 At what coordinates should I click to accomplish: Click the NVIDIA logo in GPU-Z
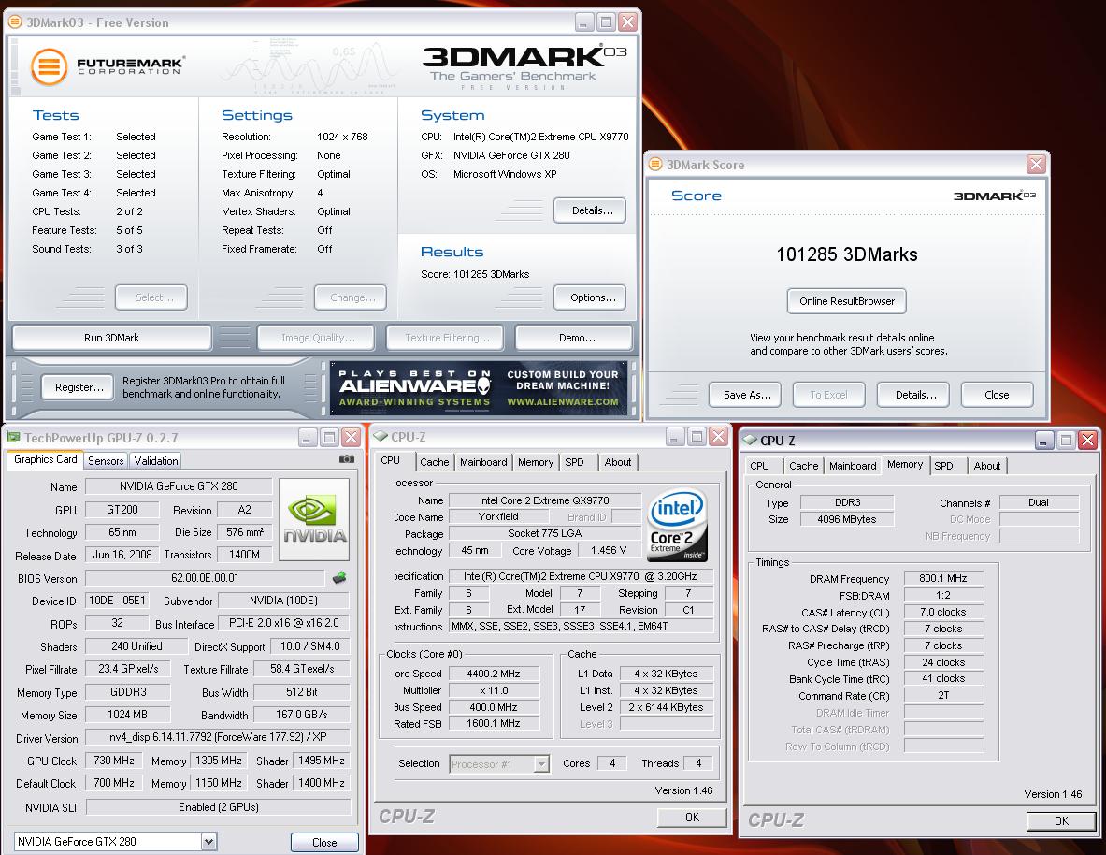[314, 519]
